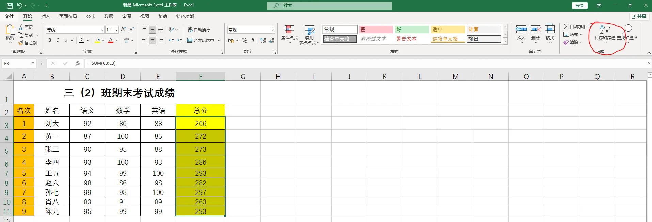652x222 pixels.
Task: Click the decrease decimal icon
Action: coord(271,40)
